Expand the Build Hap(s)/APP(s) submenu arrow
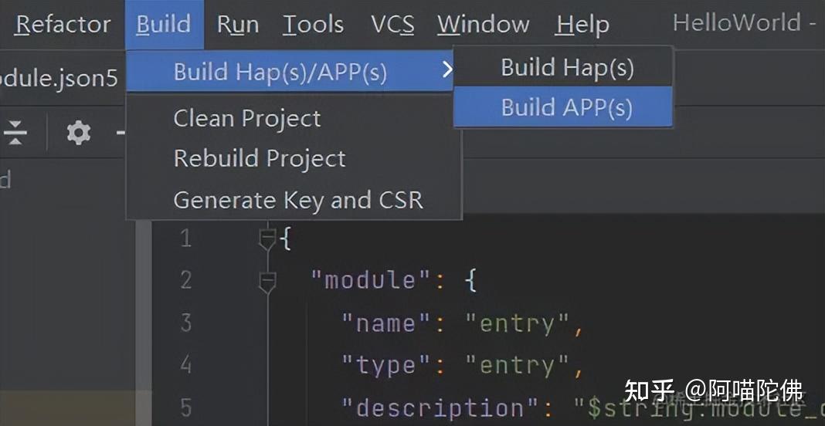This screenshot has width=825, height=426. pyautogui.click(x=446, y=71)
